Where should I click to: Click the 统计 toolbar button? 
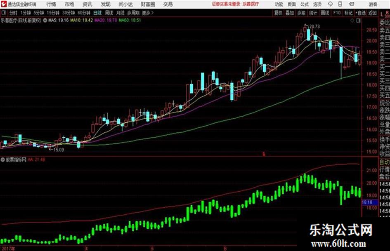click(313, 13)
